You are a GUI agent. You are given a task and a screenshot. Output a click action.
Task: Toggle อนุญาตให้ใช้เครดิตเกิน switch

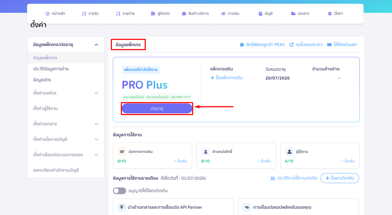119,191
